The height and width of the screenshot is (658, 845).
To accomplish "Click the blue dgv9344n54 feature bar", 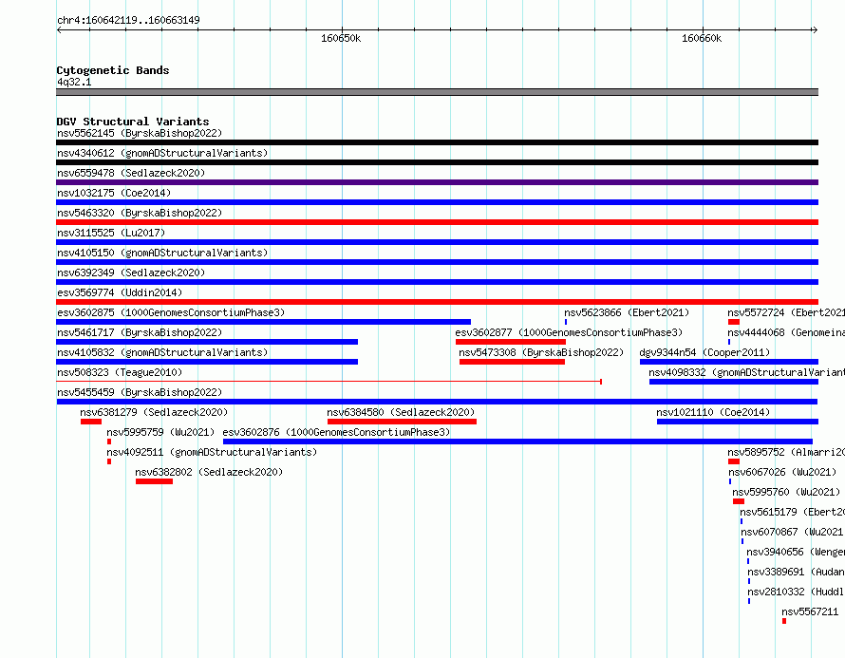I will click(x=729, y=362).
